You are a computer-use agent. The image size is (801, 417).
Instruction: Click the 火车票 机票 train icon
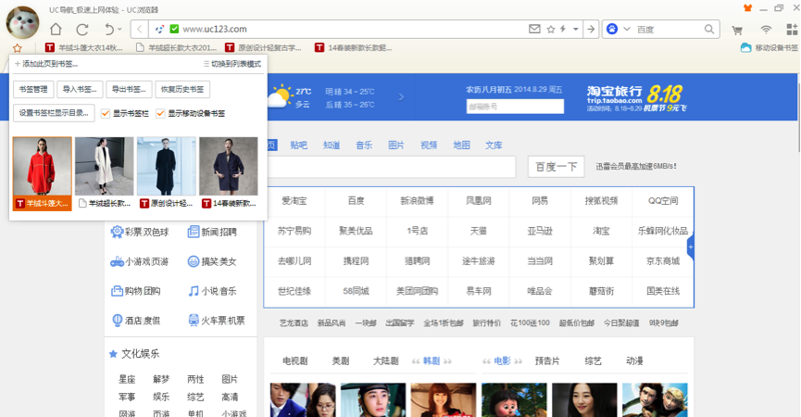click(x=194, y=321)
